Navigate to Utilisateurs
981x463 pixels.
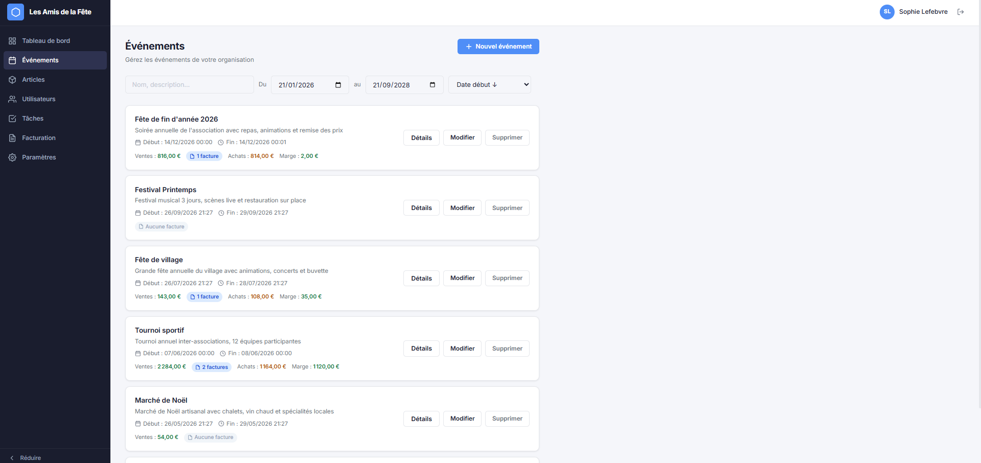(x=55, y=99)
